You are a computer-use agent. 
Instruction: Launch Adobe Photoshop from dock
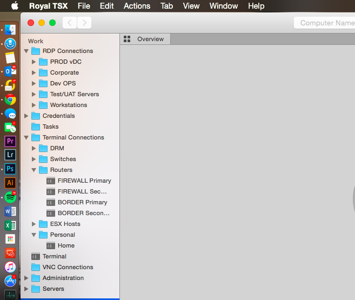click(x=10, y=169)
